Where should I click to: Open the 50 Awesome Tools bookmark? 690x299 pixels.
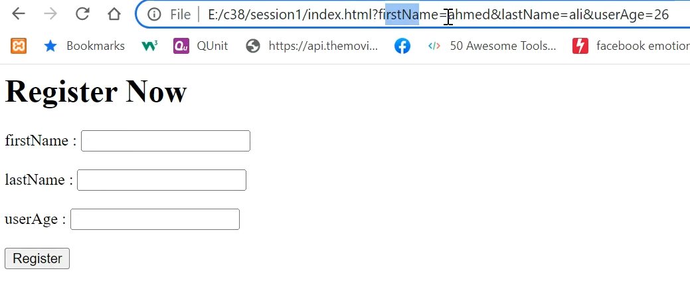tap(491, 46)
